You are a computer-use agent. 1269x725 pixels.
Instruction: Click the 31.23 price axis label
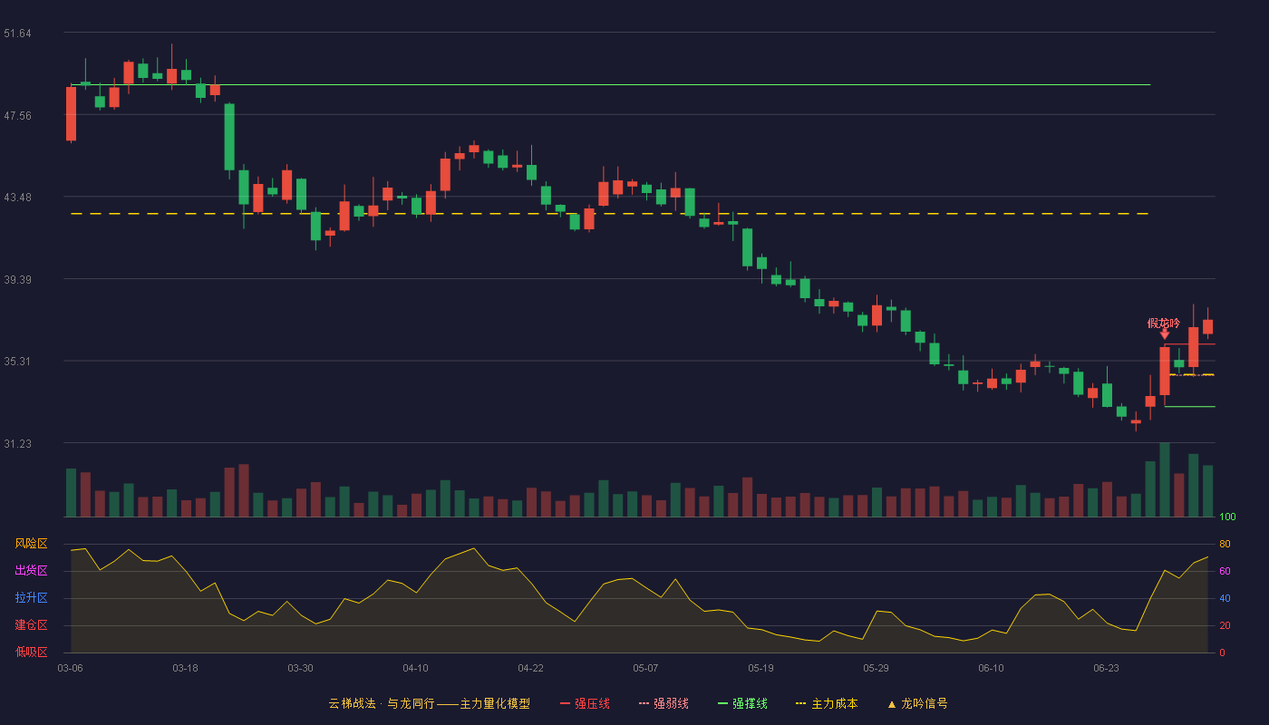click(x=17, y=444)
